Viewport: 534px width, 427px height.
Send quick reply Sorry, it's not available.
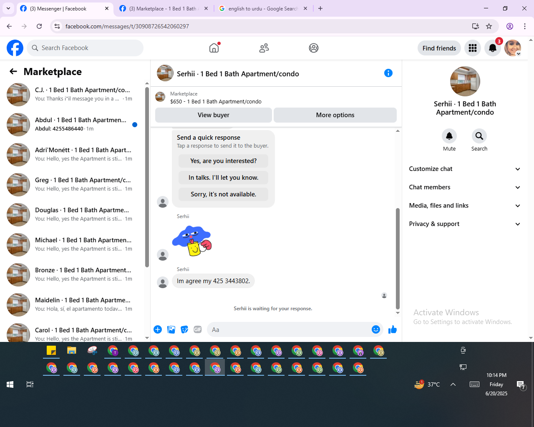224,194
